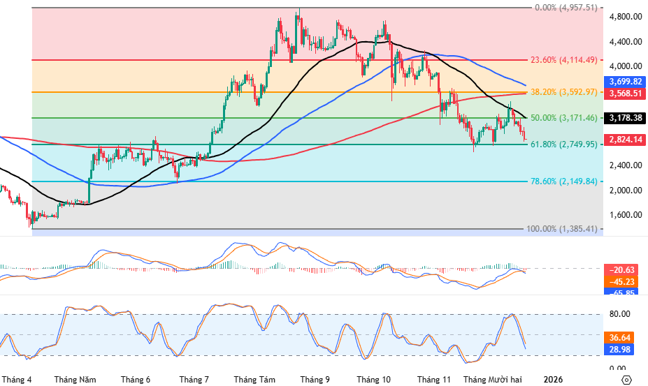Open chart settings gear icon in bottom-right corner
Viewport: 648px width, 386px height.
(626, 380)
